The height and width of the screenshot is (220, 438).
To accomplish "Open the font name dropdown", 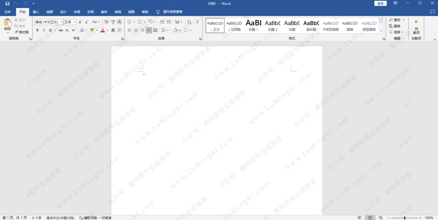I will point(61,22).
